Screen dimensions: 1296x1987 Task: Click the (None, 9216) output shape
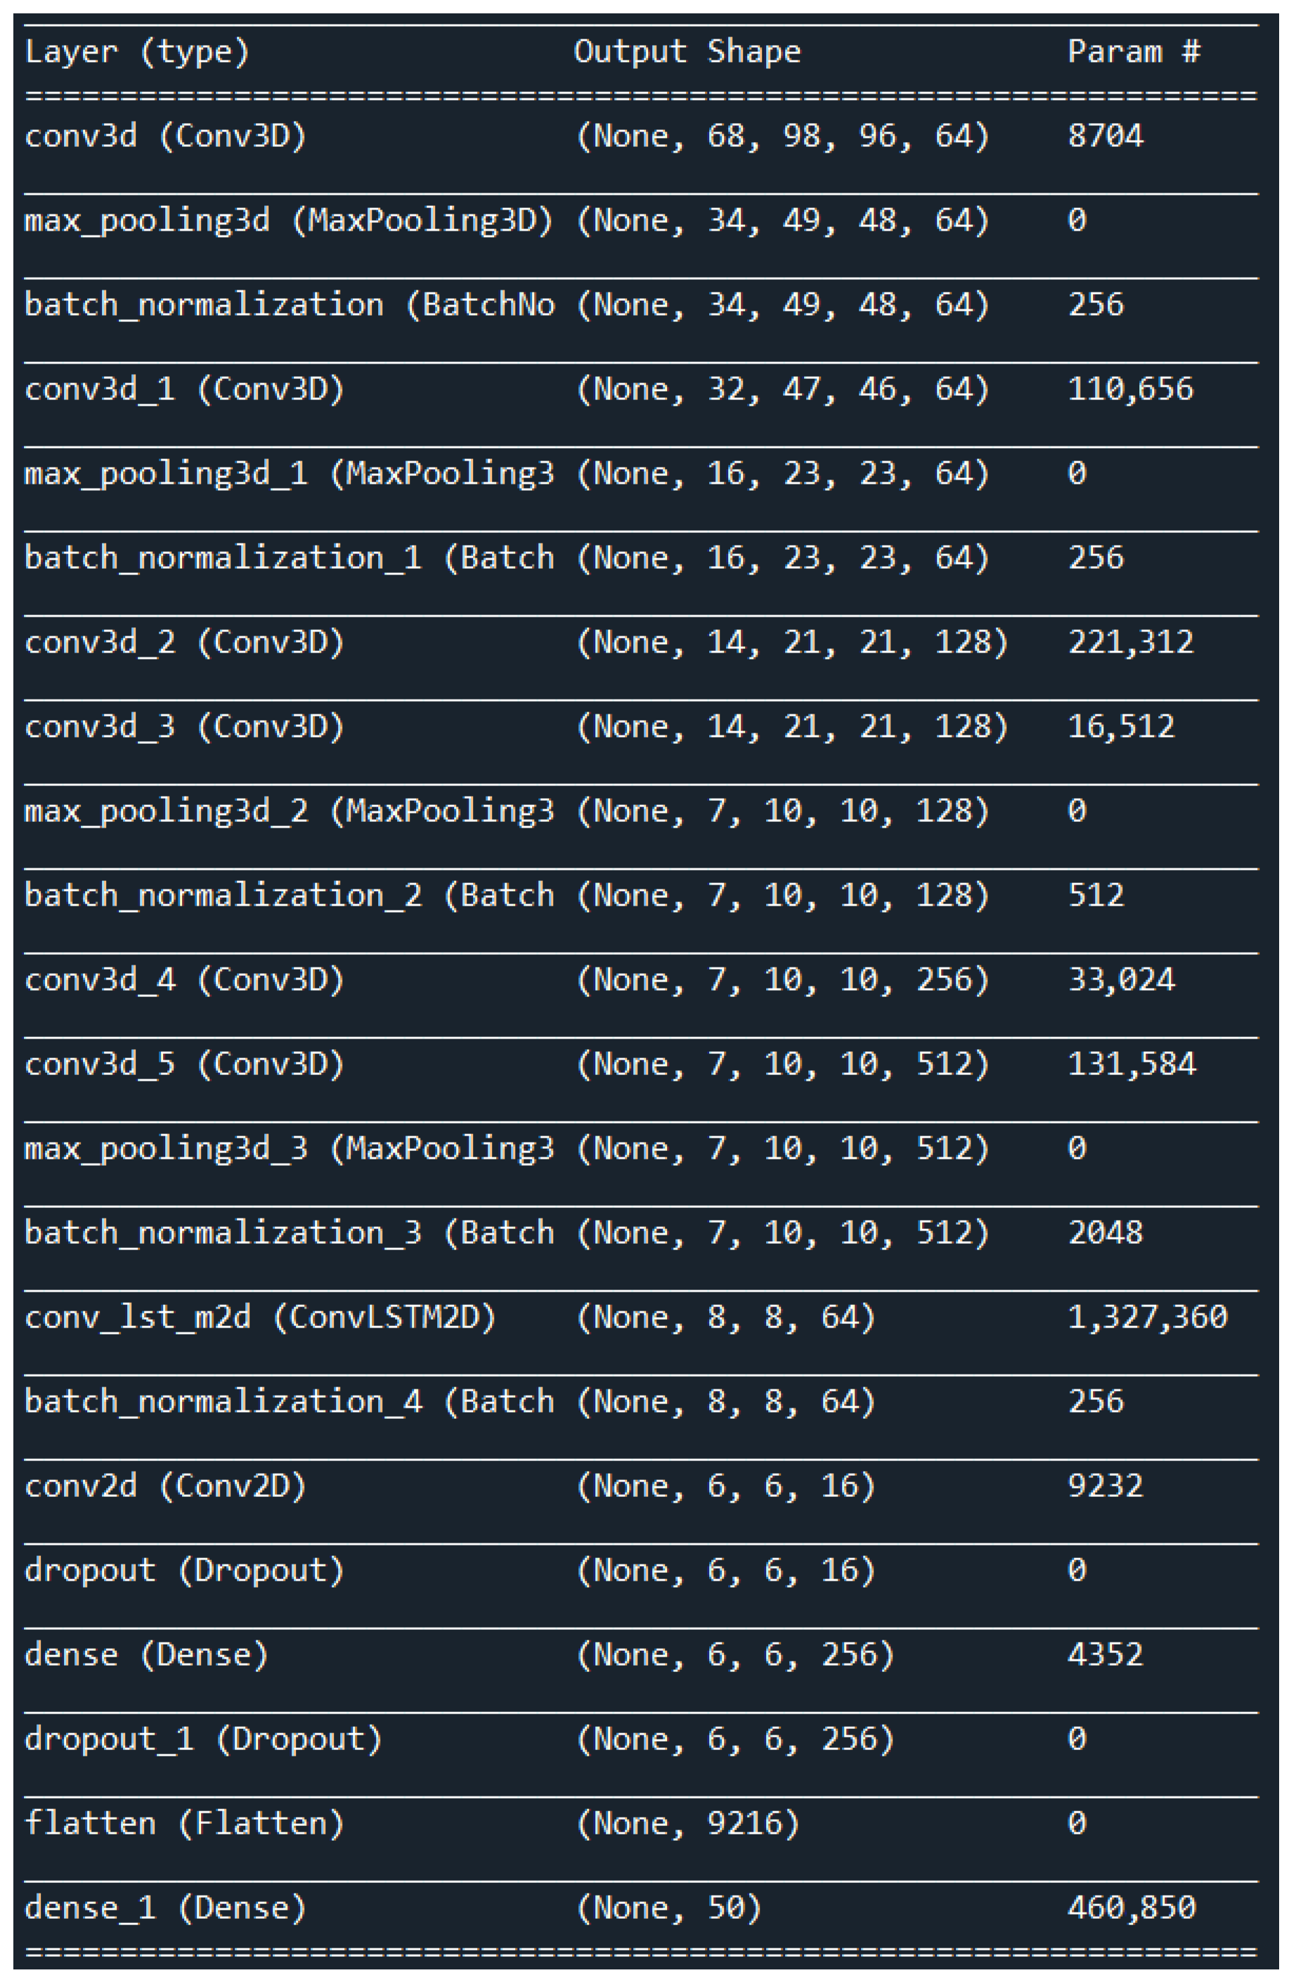click(x=687, y=1823)
